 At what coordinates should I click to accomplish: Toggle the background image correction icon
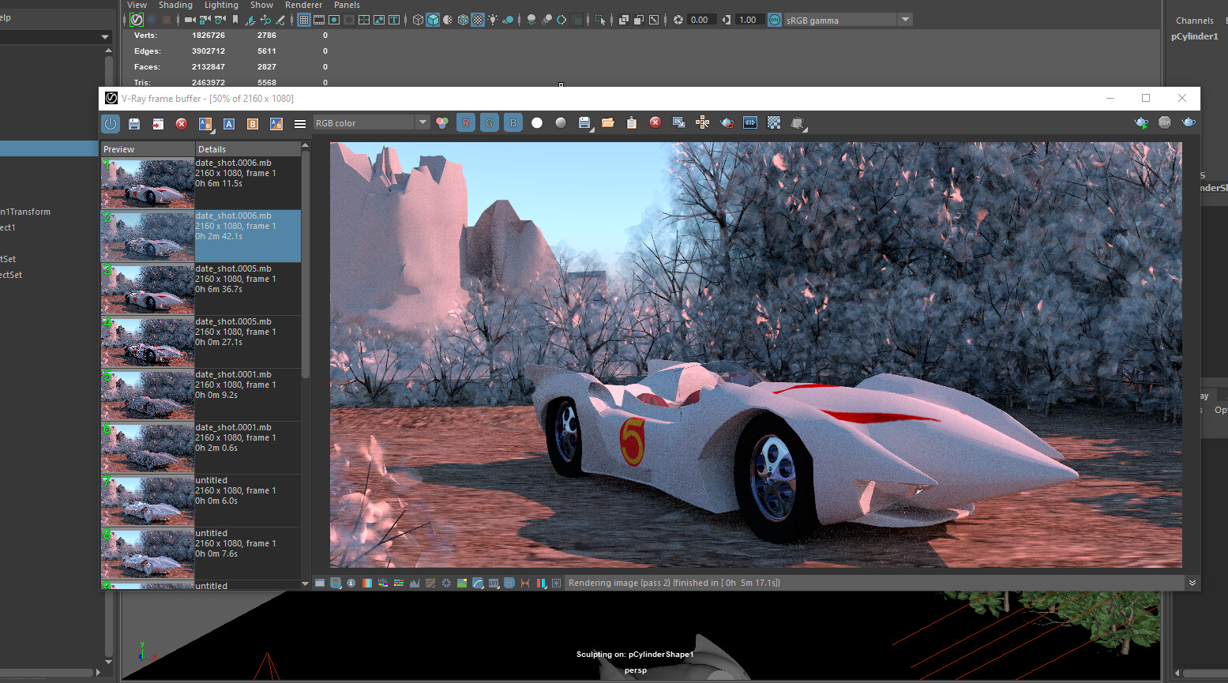tap(462, 583)
